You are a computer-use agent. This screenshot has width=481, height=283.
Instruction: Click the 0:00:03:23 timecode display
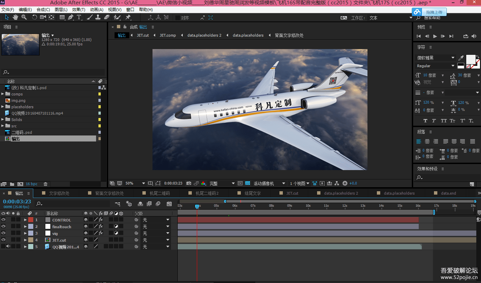(17, 201)
